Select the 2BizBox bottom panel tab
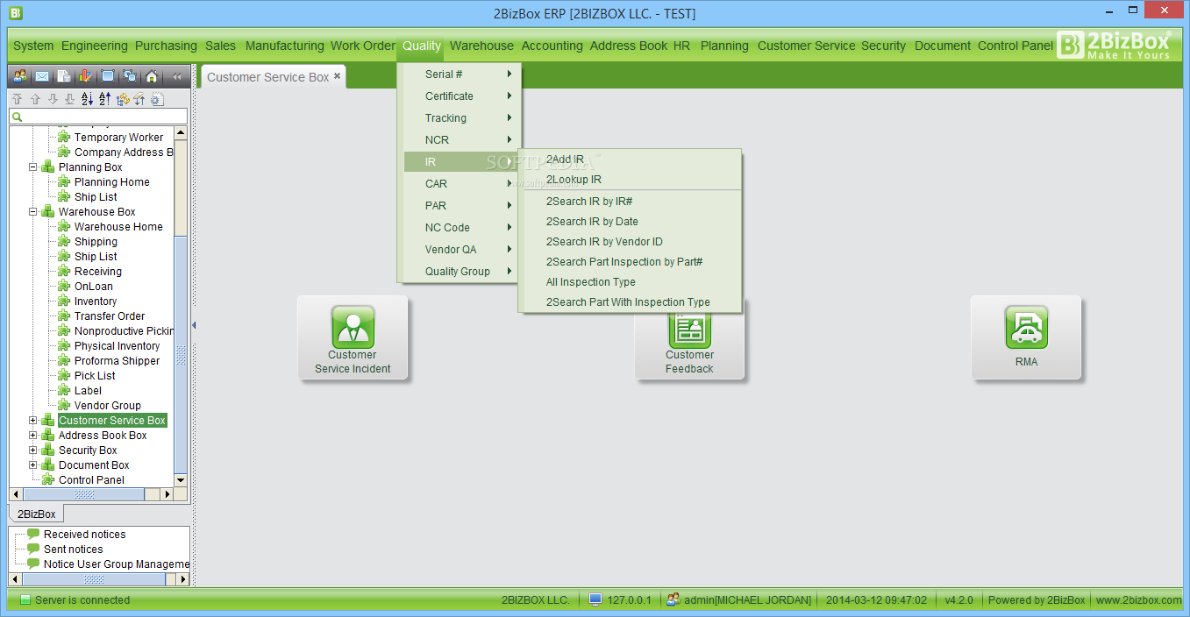Screen dimensions: 1190x617 (37, 514)
